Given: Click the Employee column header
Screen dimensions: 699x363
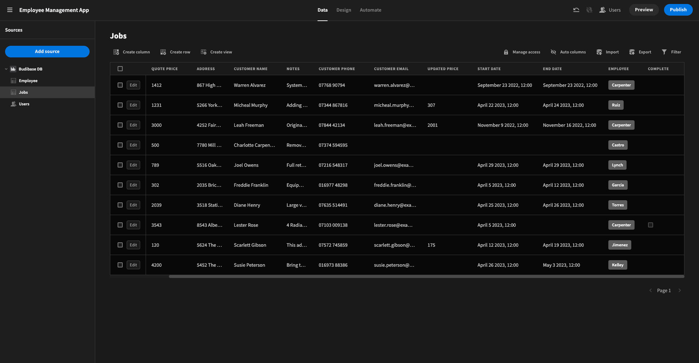Looking at the screenshot, I should click(x=619, y=69).
